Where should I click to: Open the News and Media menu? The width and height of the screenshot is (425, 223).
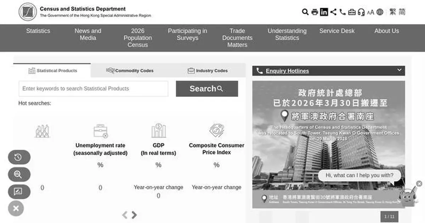coord(88,34)
